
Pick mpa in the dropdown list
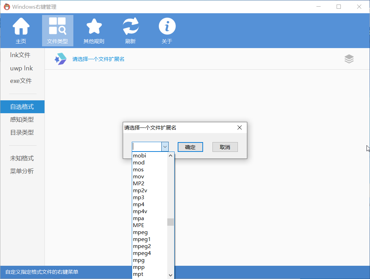pyautogui.click(x=150, y=218)
